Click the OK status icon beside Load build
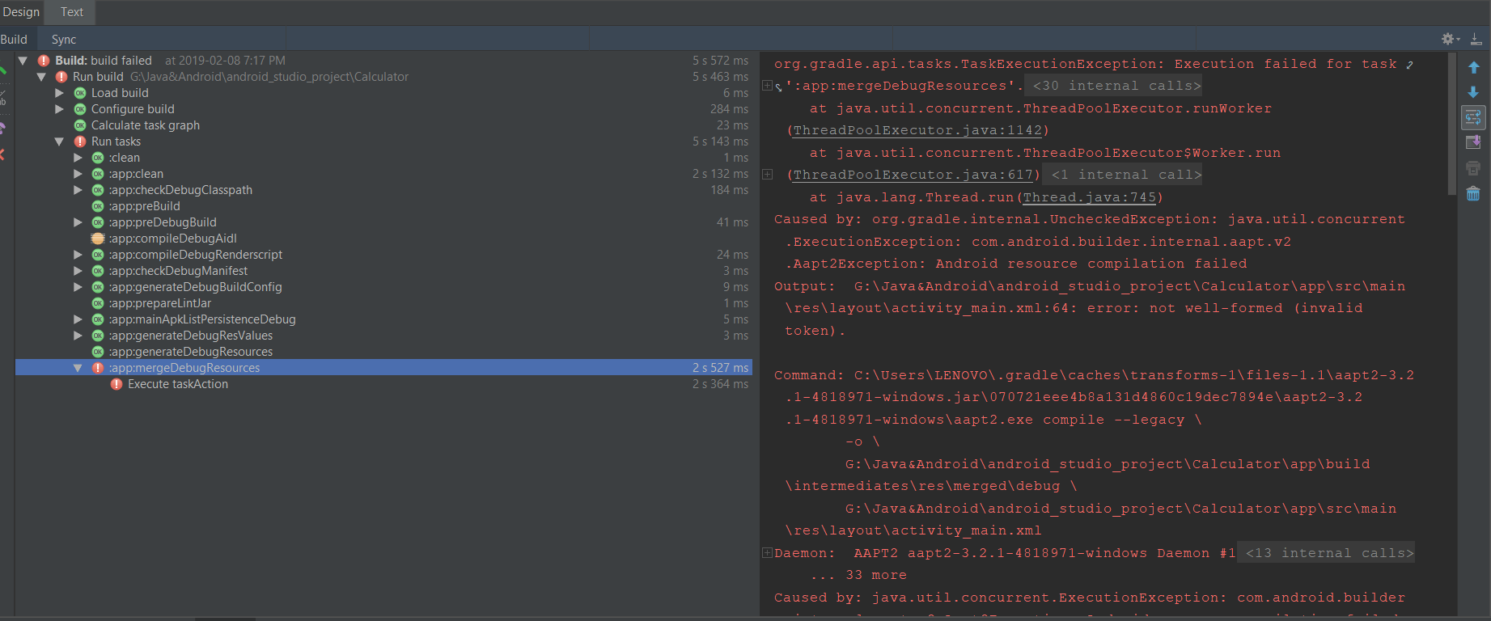1491x621 pixels. click(80, 93)
